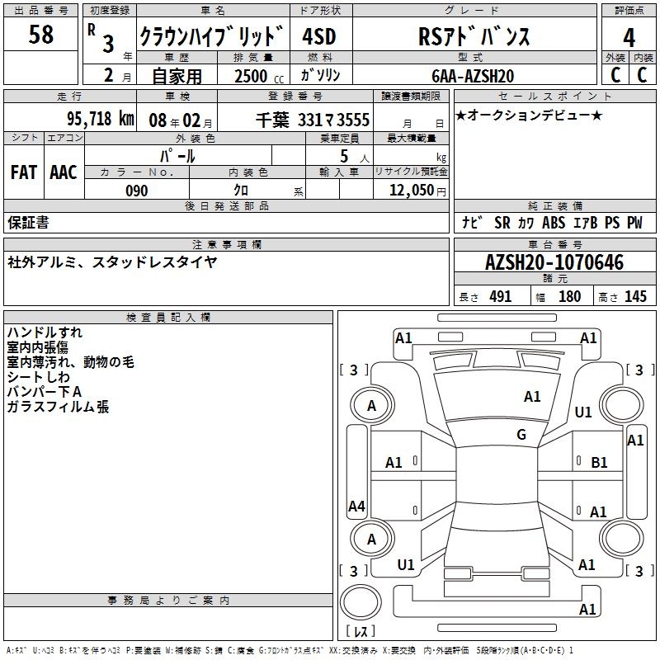Screen dimensions: 660x660
Task: Select the inspector note "バンパー下A"
Action: pyautogui.click(x=45, y=392)
